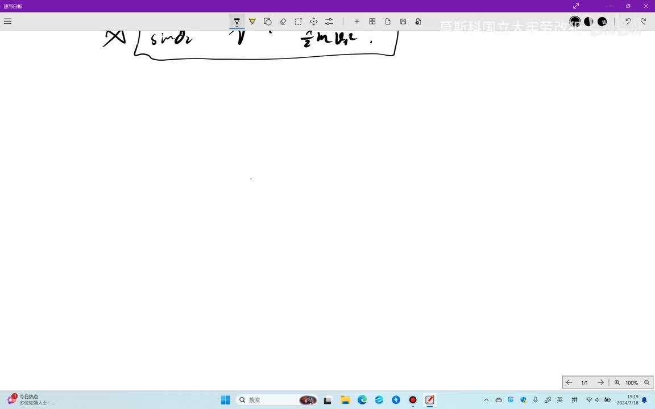Open the page grid overview

click(372, 21)
